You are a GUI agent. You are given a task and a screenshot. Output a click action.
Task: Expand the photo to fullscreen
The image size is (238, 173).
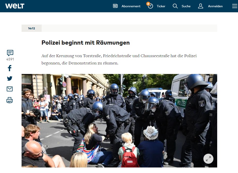(x=208, y=159)
